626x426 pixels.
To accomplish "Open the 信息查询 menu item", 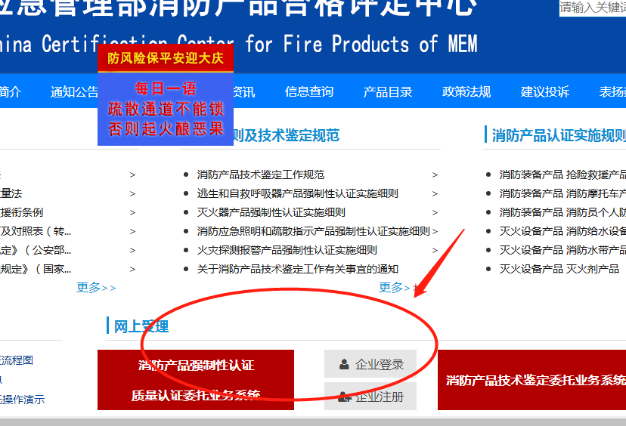I will point(309,91).
